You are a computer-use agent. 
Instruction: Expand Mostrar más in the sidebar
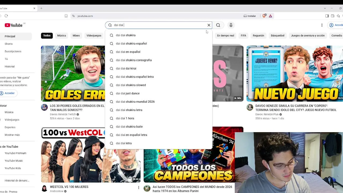tap(16, 135)
